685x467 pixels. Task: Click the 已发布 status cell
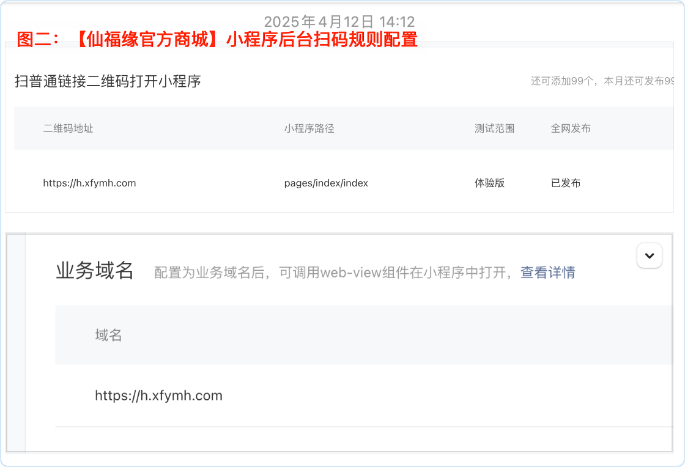coord(566,183)
